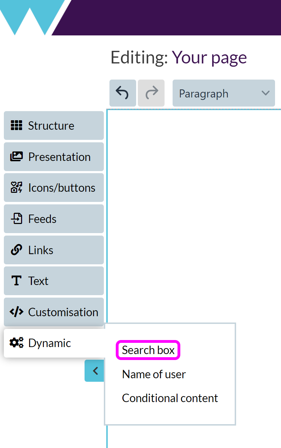Viewport: 281px width, 448px height.
Task: Click the Customisation code icon
Action: [16, 312]
